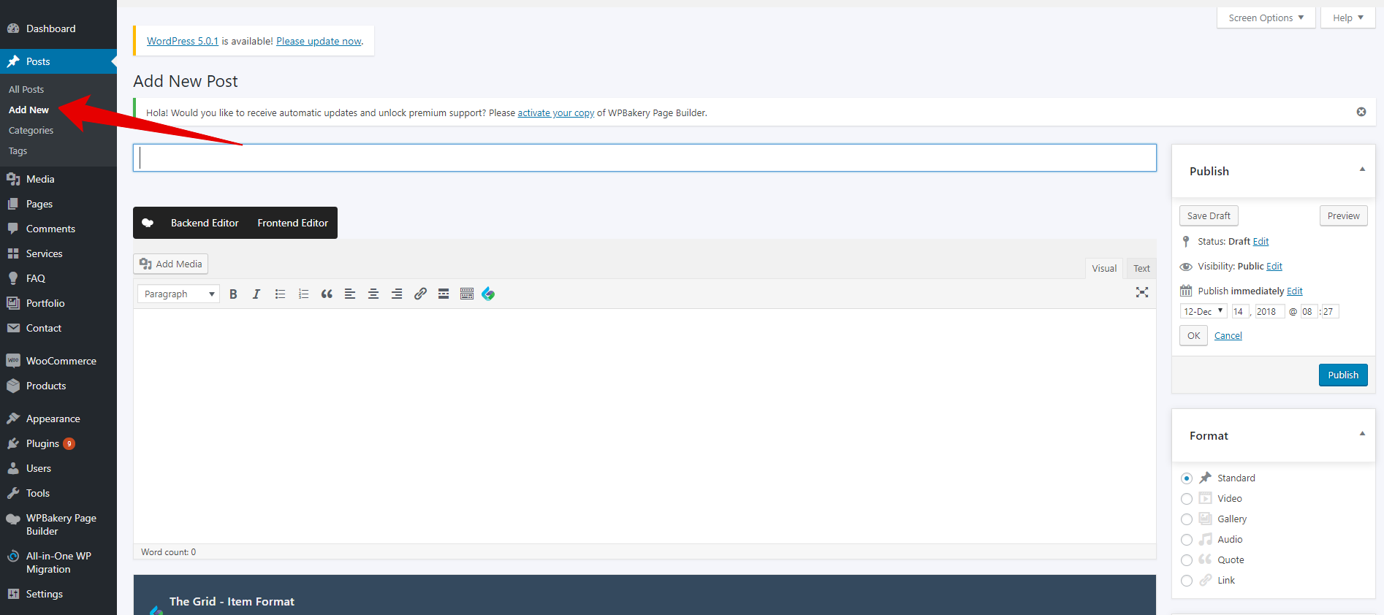Screen dimensions: 1384x615
Task: Click the Backend Editor button
Action: pos(205,223)
